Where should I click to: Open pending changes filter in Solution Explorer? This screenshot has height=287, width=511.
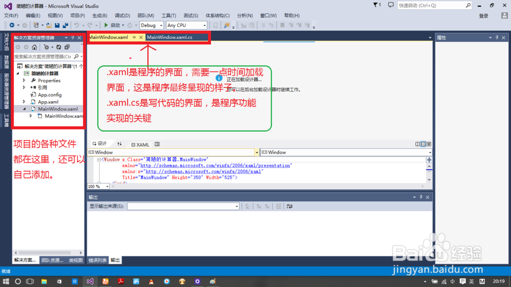pyautogui.click(x=47, y=47)
